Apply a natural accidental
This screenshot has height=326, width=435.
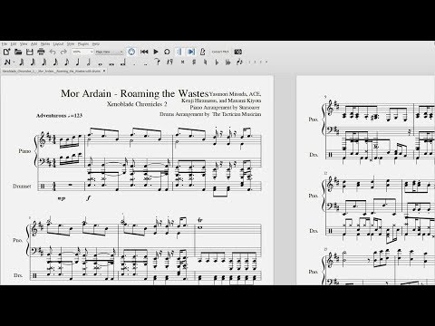point(205,62)
